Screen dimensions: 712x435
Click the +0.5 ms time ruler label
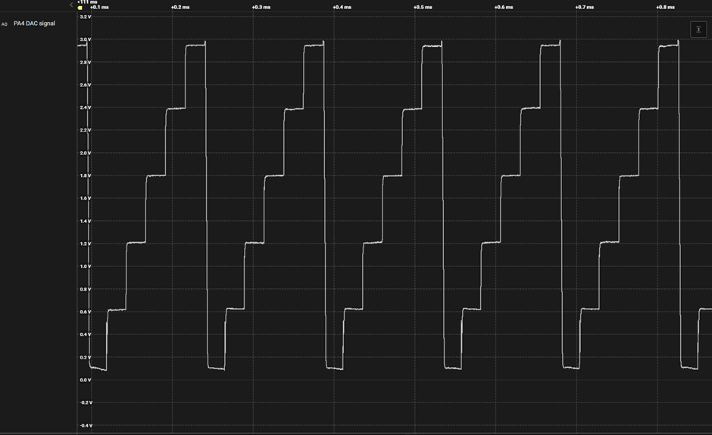point(423,8)
